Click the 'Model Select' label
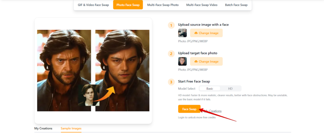This screenshot has width=324, height=133. click(187, 89)
